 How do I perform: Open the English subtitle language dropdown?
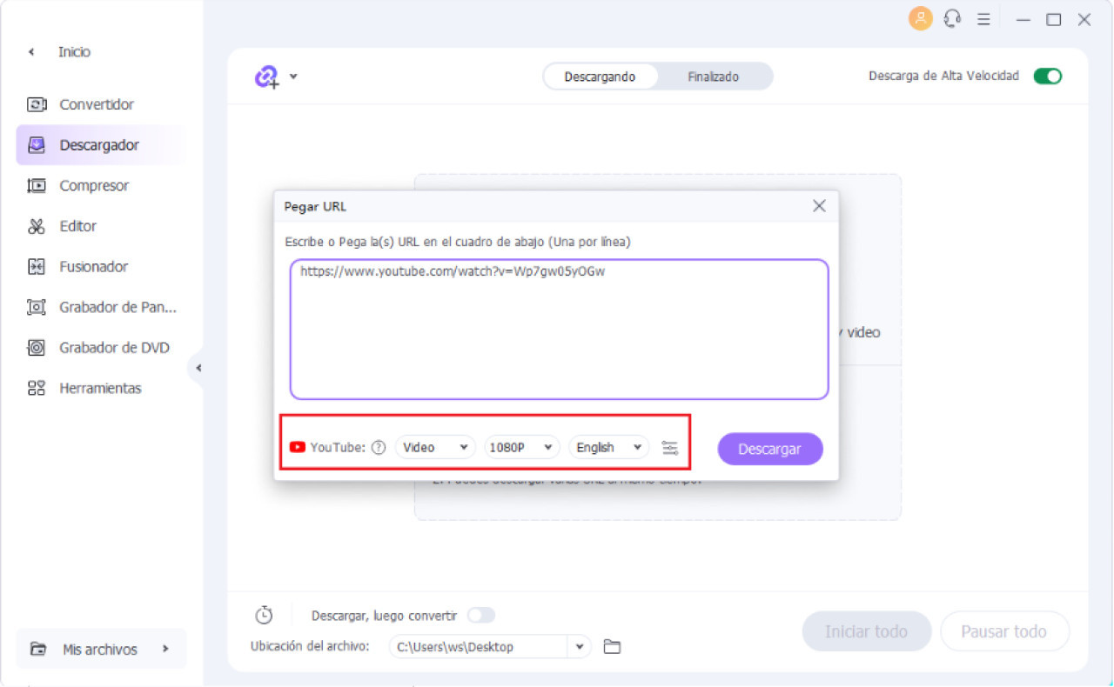point(608,448)
